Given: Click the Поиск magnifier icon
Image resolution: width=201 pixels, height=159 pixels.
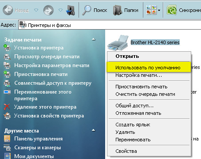Looking at the screenshot, I should click(87, 10).
